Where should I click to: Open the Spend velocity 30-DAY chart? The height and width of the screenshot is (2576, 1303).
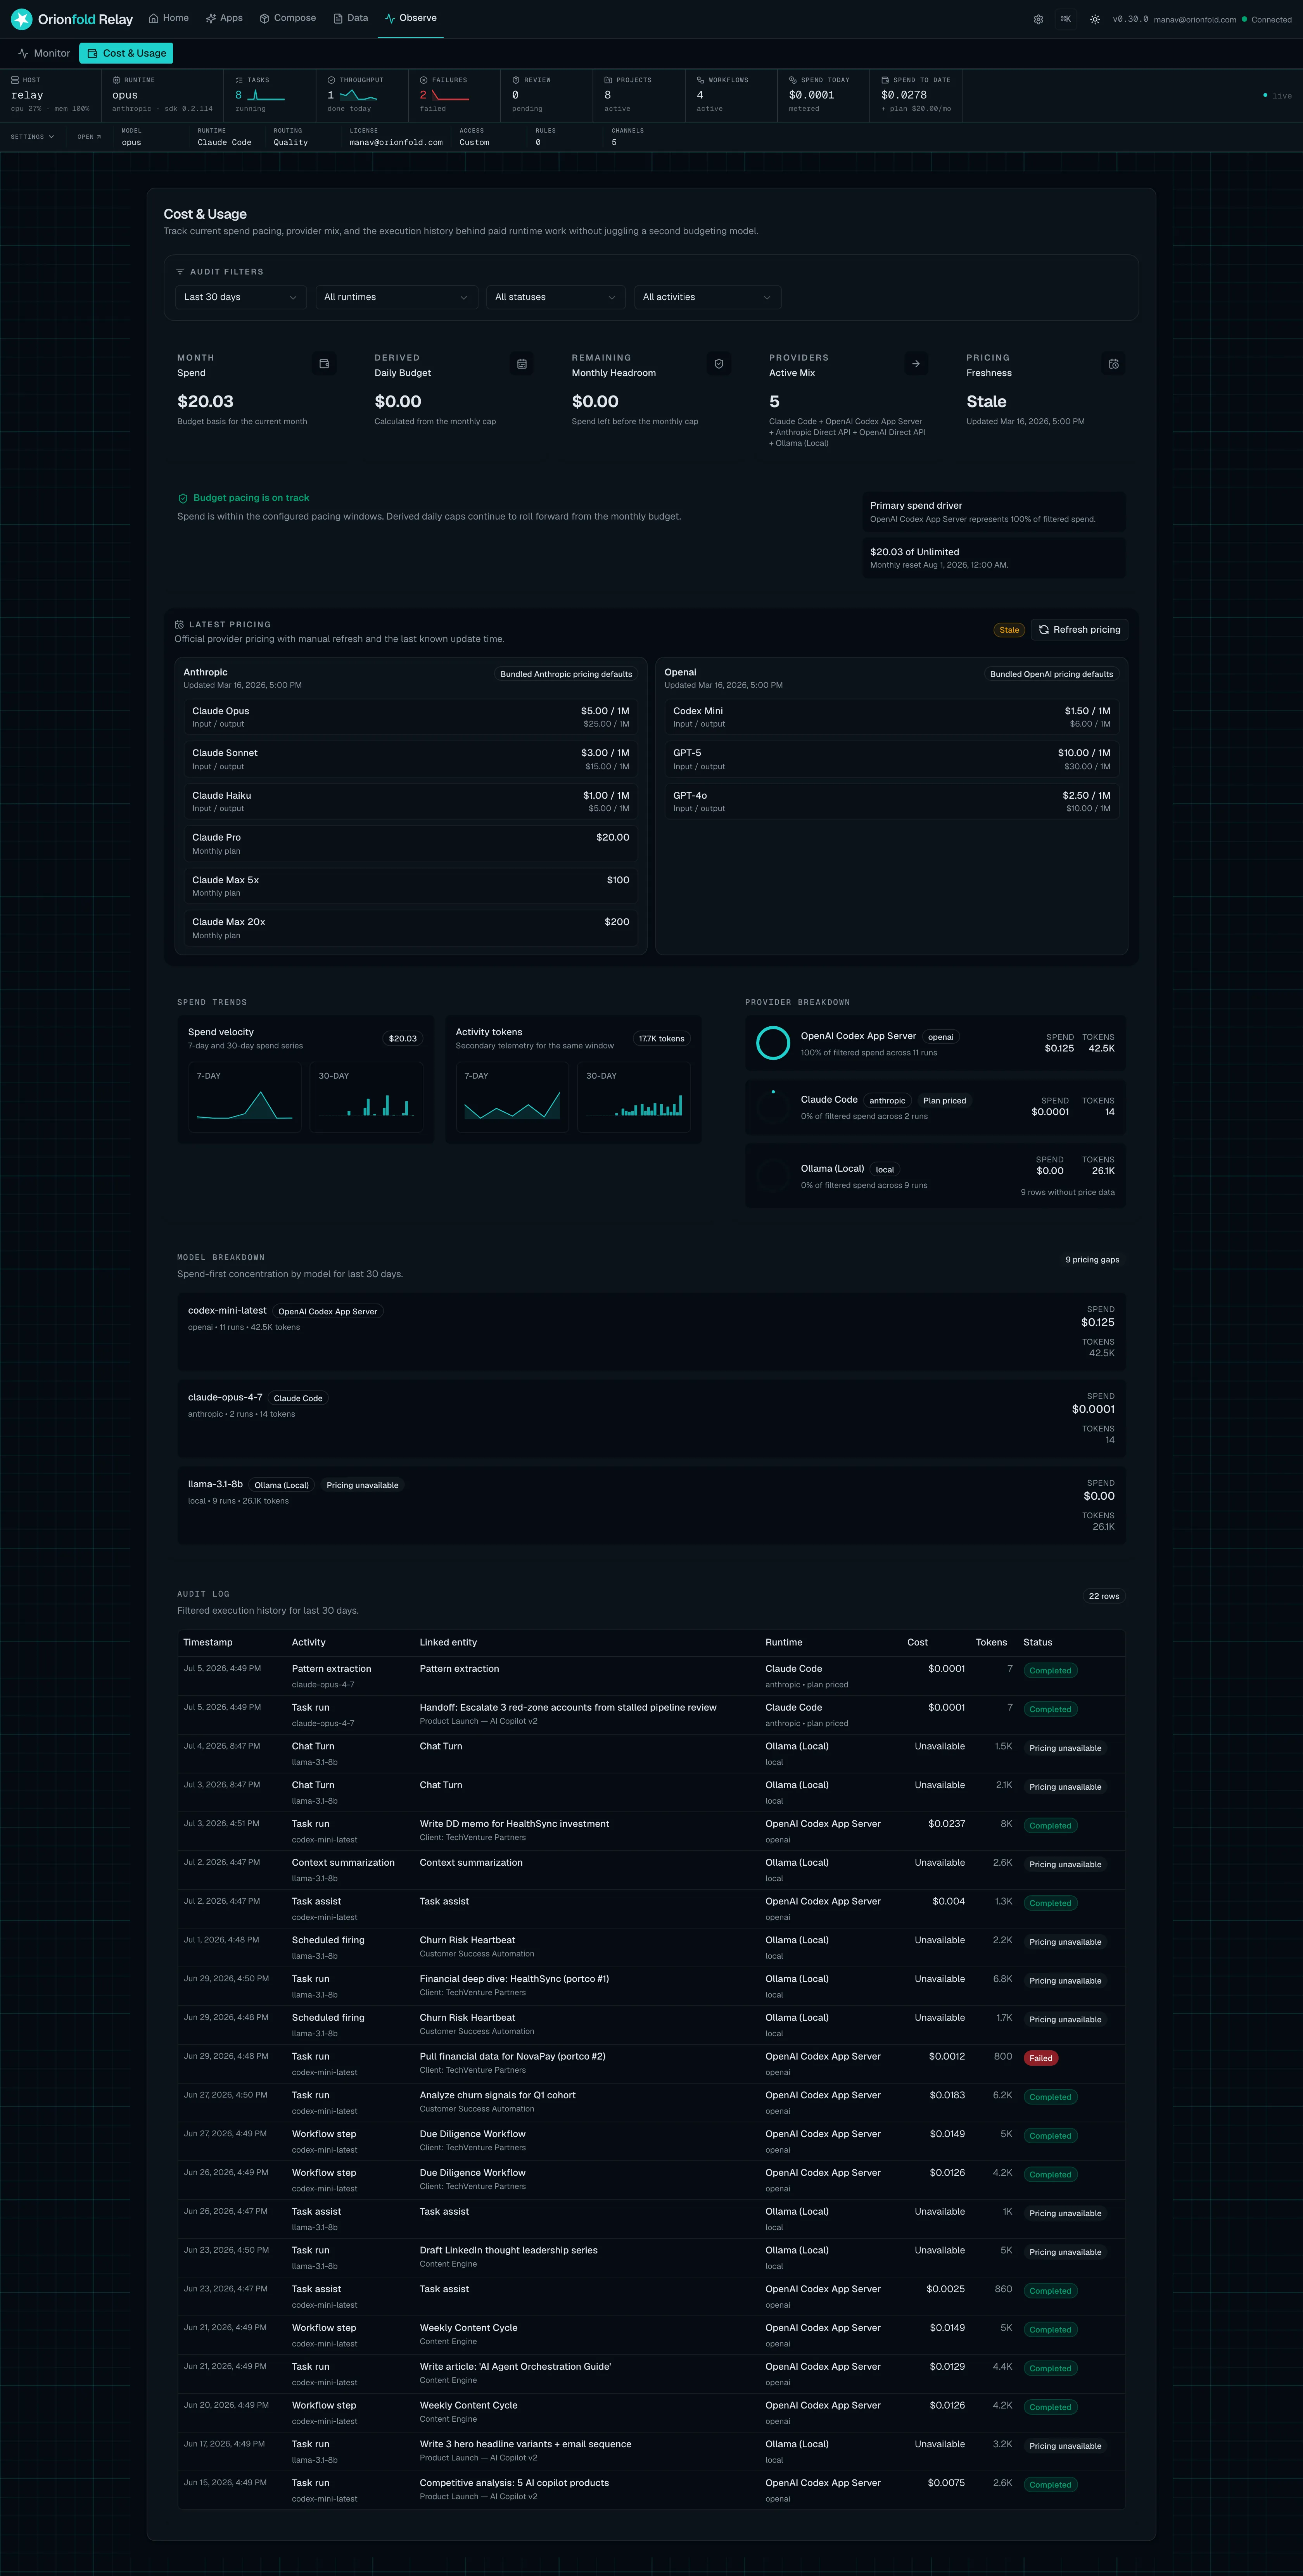pos(366,1097)
